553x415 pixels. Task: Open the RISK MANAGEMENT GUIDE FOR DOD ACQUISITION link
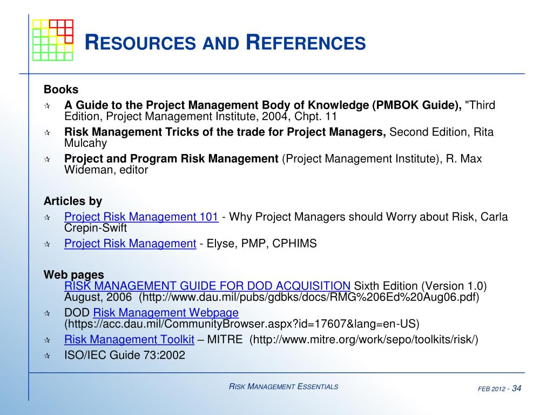[207, 285]
